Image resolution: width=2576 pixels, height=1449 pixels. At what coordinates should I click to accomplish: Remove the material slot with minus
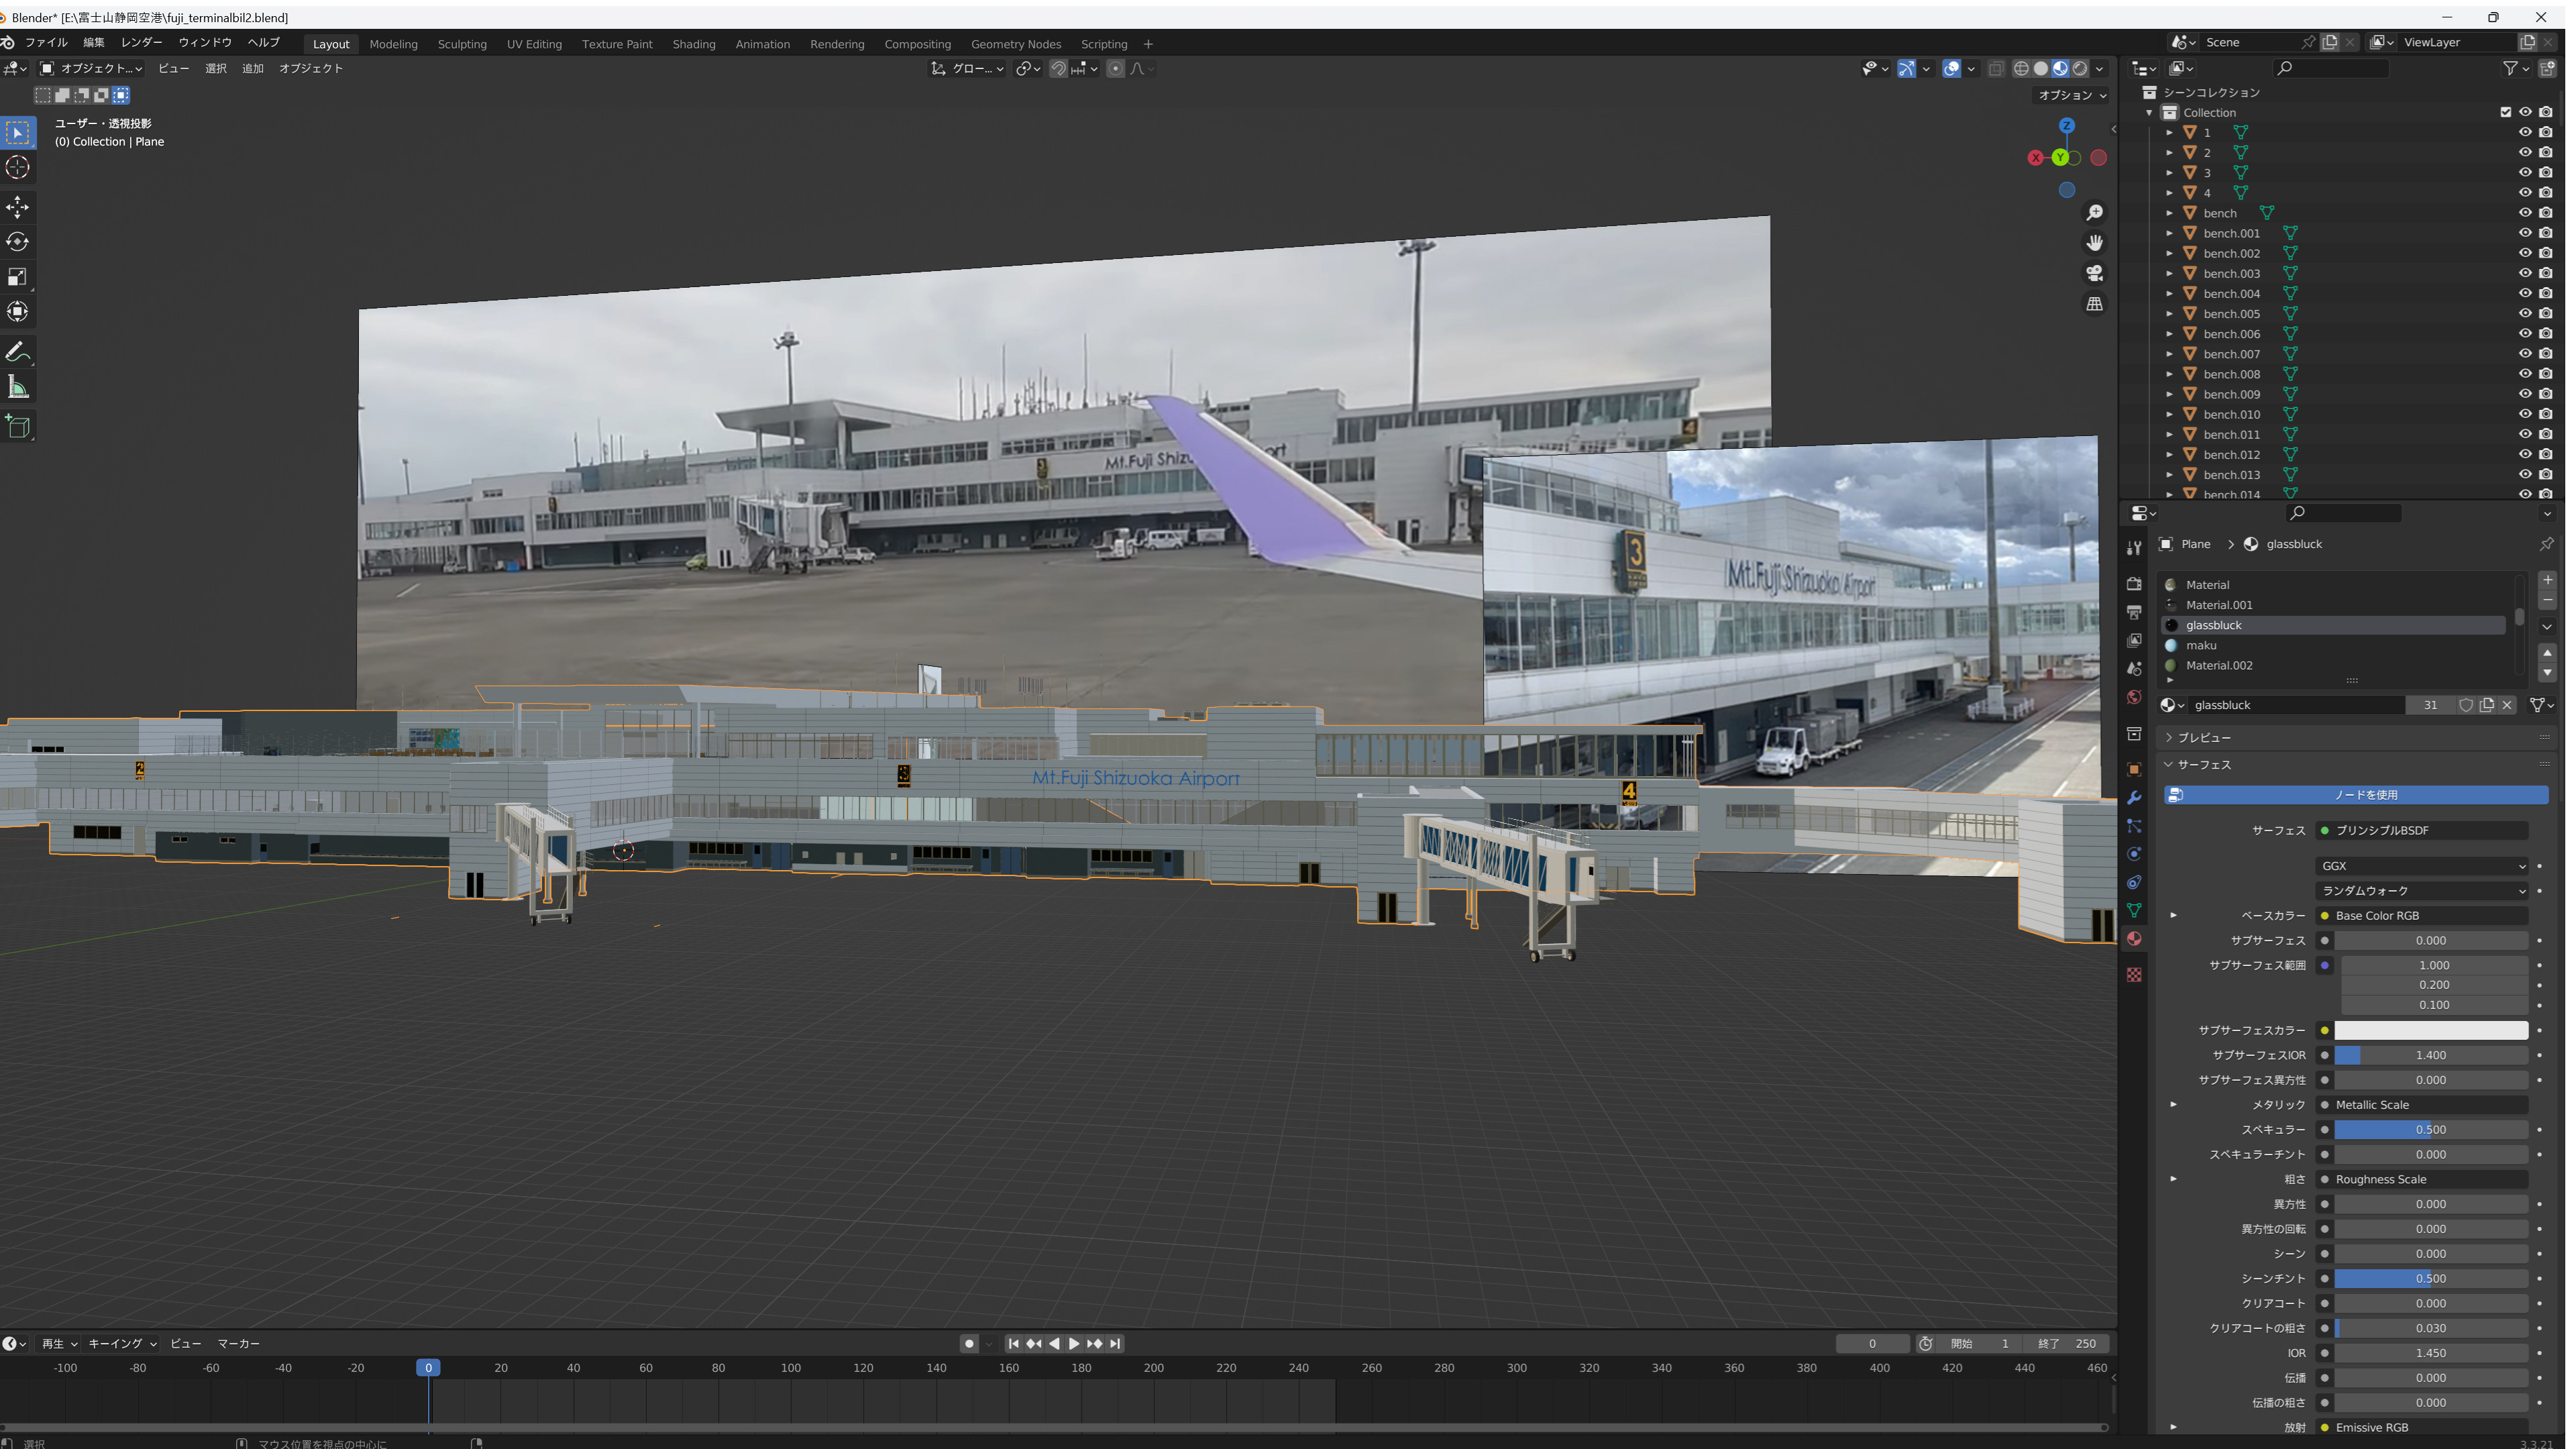tap(2547, 600)
